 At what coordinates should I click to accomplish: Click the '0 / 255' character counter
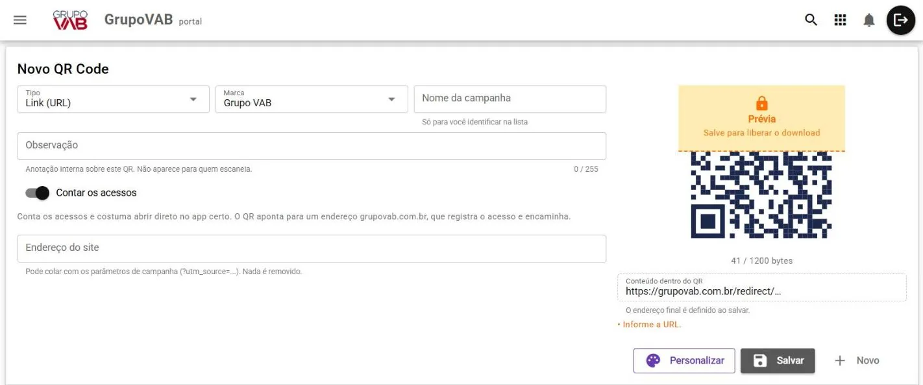click(x=586, y=169)
